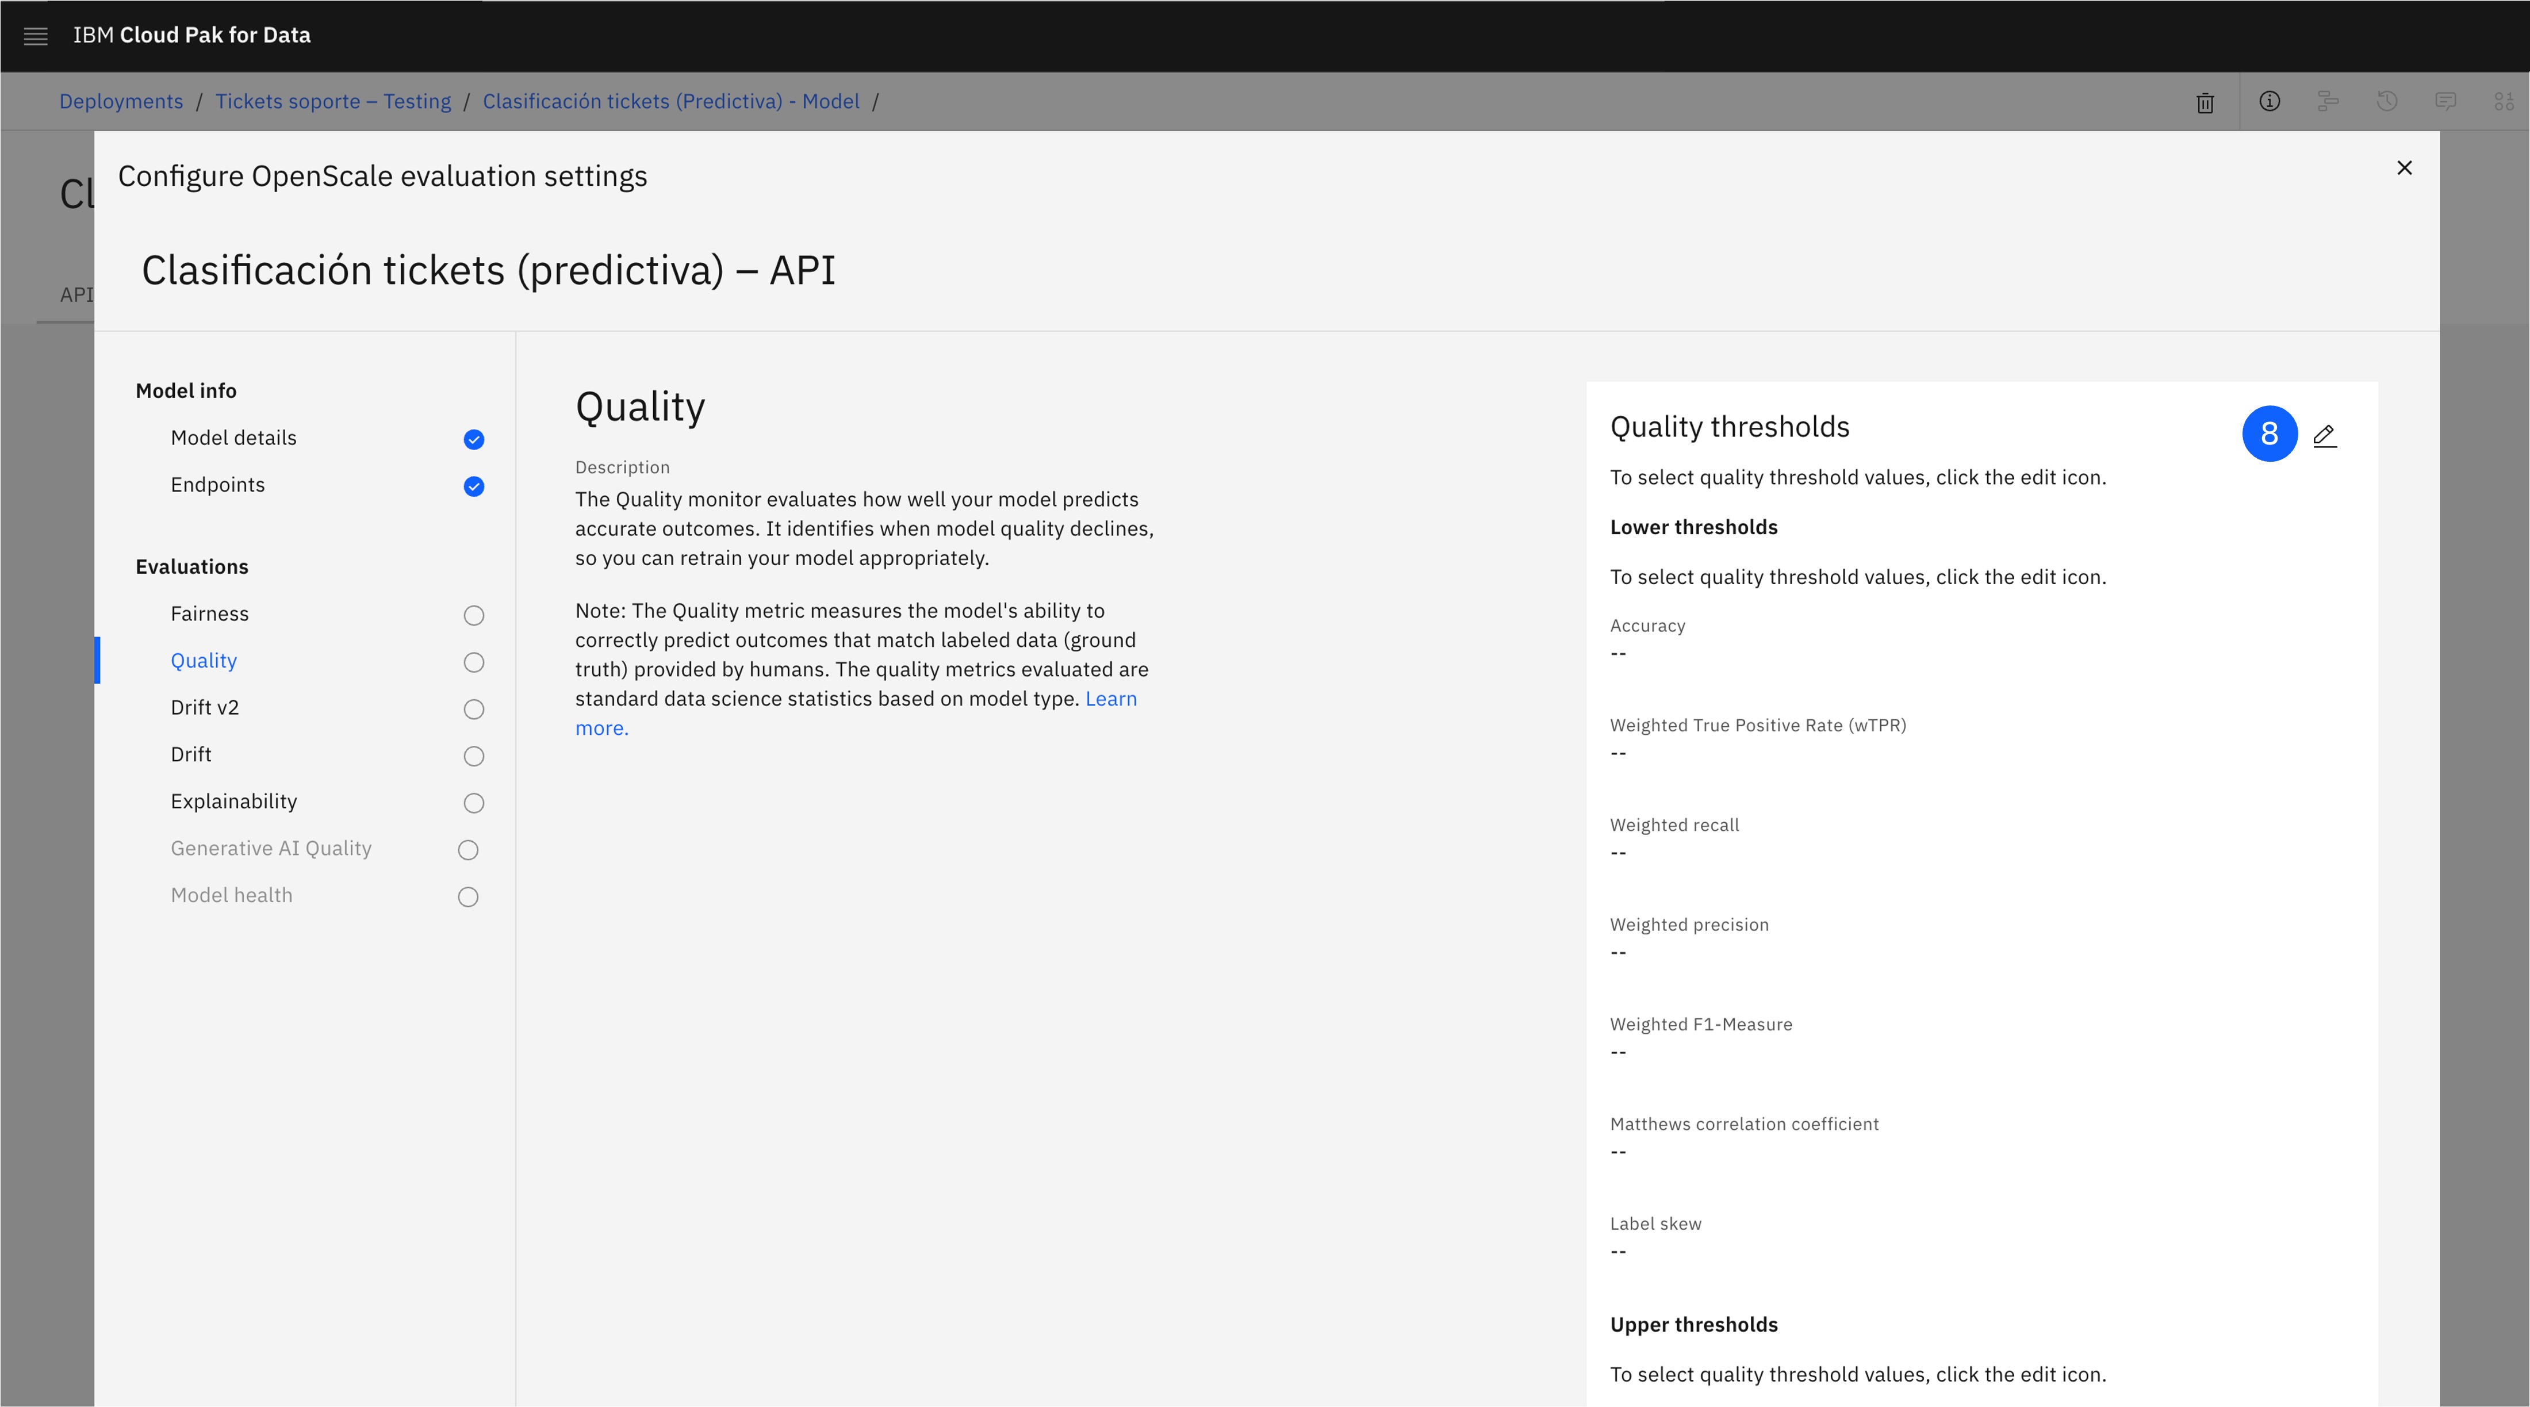2530x1407 pixels.
Task: Click the Accuracy threshold label
Action: (x=1647, y=626)
